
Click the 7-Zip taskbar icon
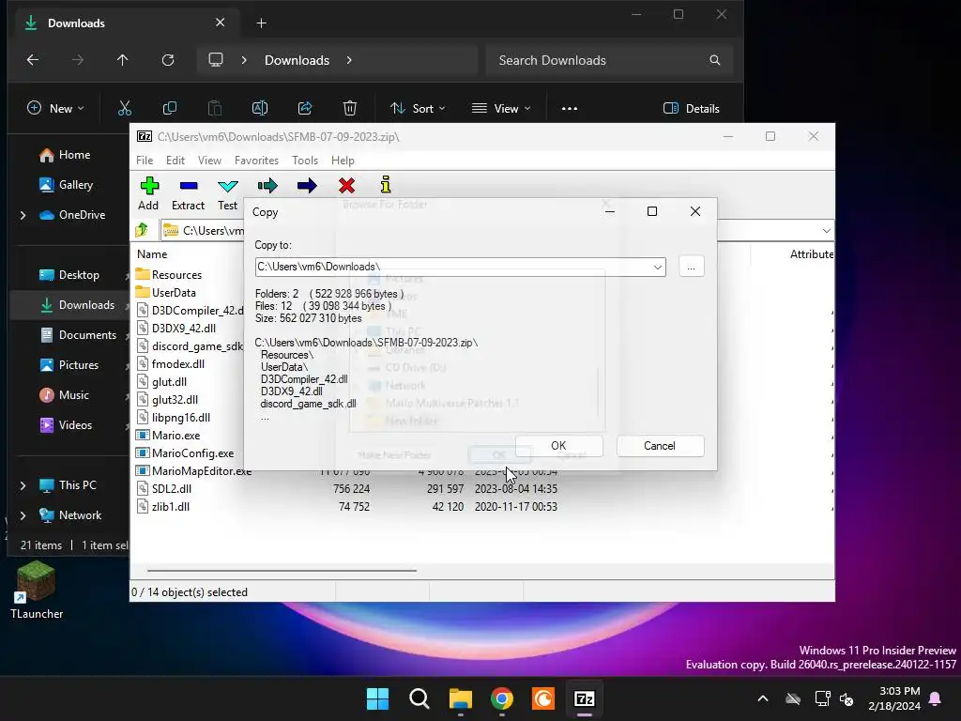point(585,698)
